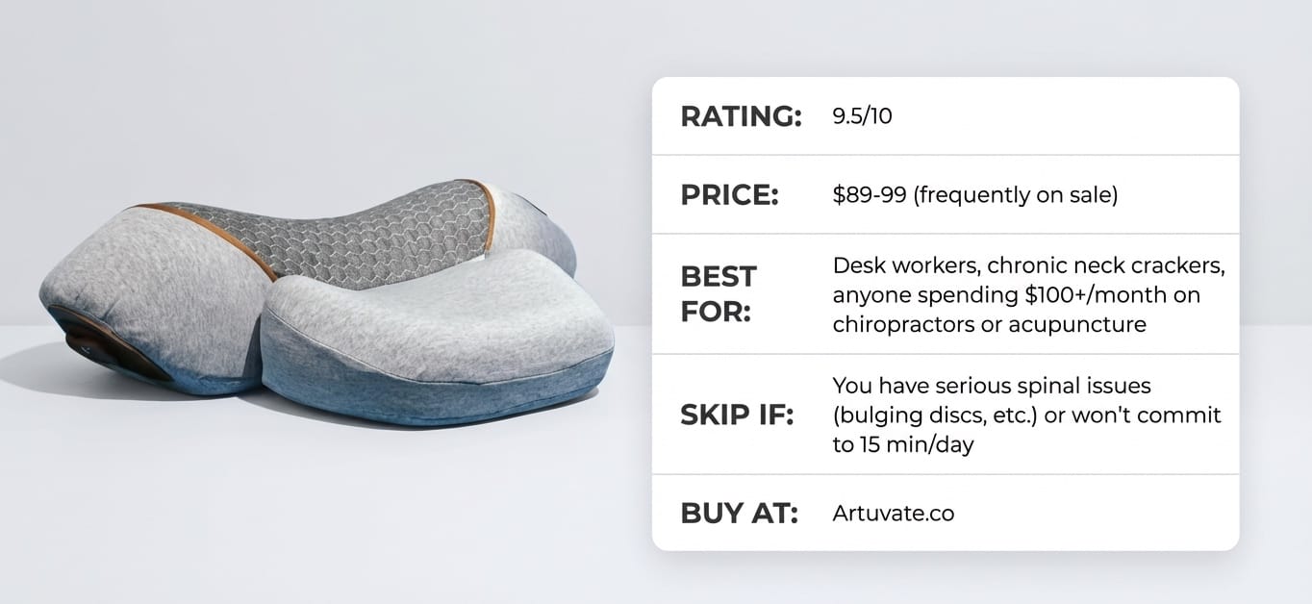Screen dimensions: 1312x604
Task: Click the "chiropractors or acupuncture" line
Action: tap(989, 324)
